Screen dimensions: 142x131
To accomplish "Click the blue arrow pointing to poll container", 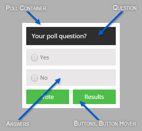I will coord(33,18).
